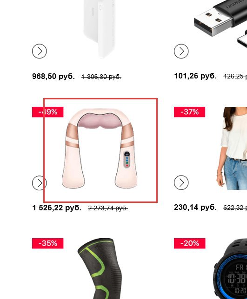This screenshot has height=299, width=247.
Task: Click the 101,26 руб. price
Action: [x=195, y=76]
